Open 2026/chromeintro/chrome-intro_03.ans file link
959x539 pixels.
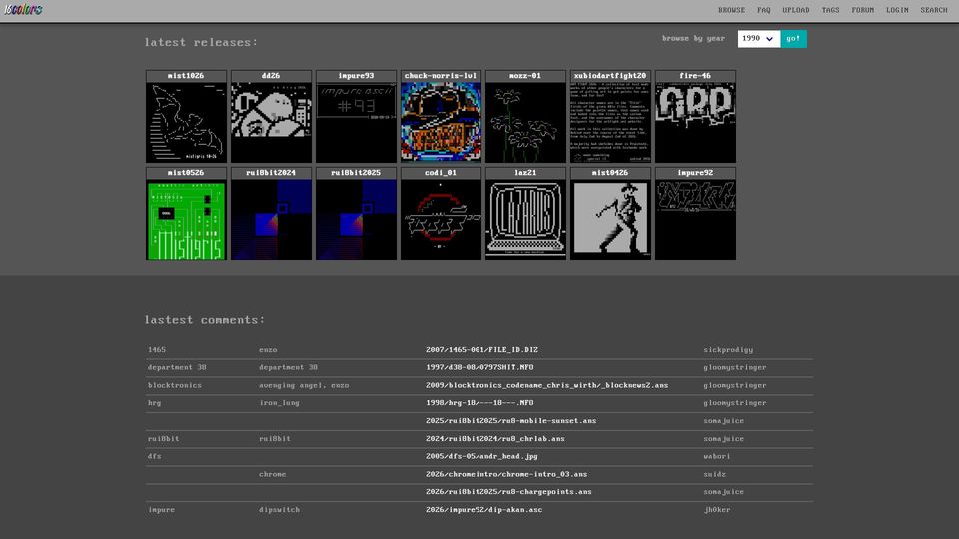(x=506, y=474)
